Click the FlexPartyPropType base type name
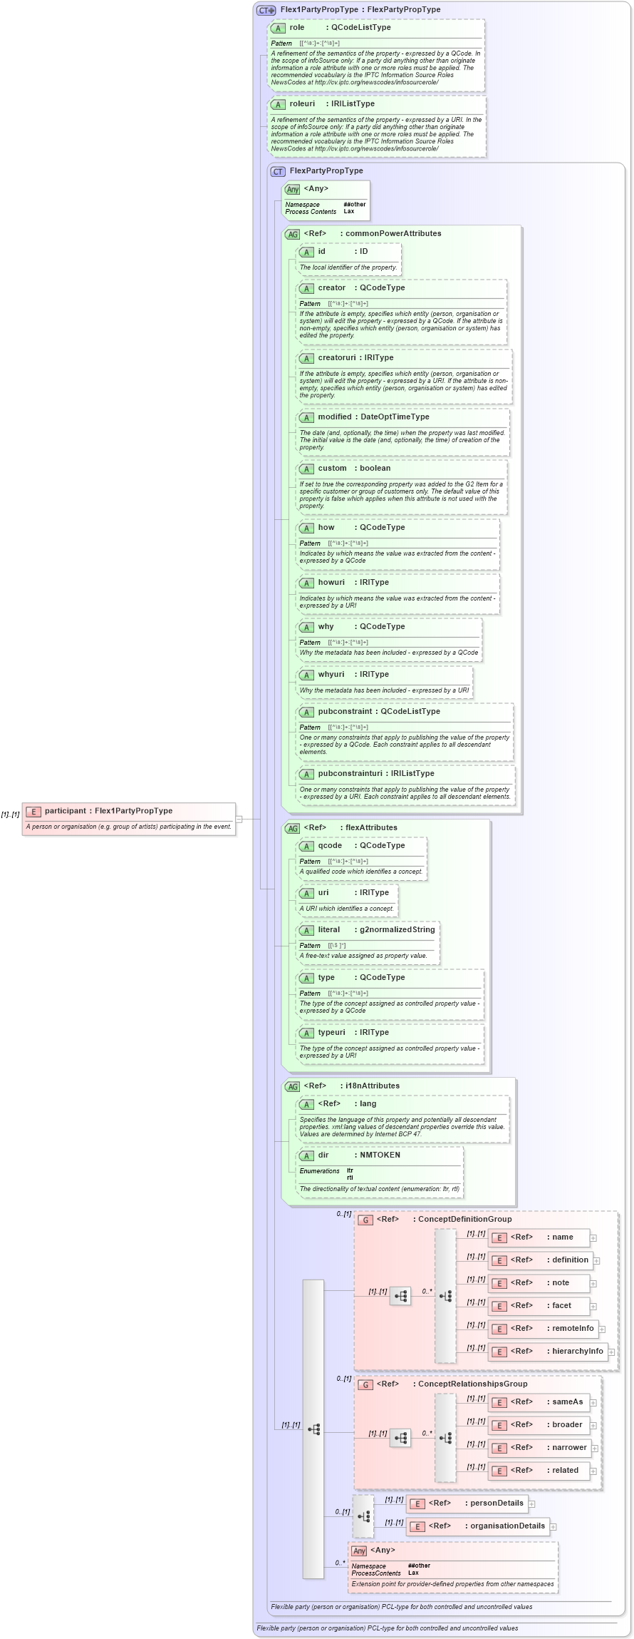 [x=404, y=10]
